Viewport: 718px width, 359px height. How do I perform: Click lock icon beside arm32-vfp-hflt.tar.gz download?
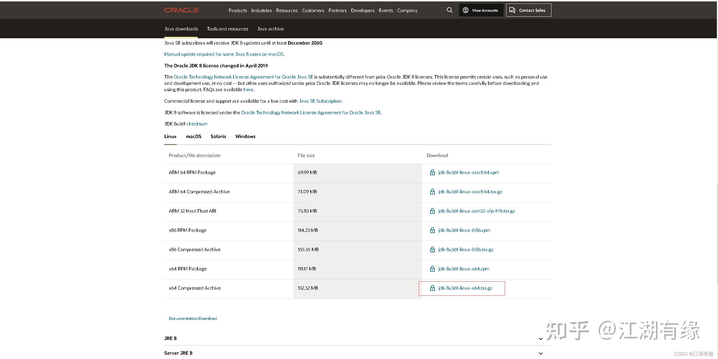(432, 211)
